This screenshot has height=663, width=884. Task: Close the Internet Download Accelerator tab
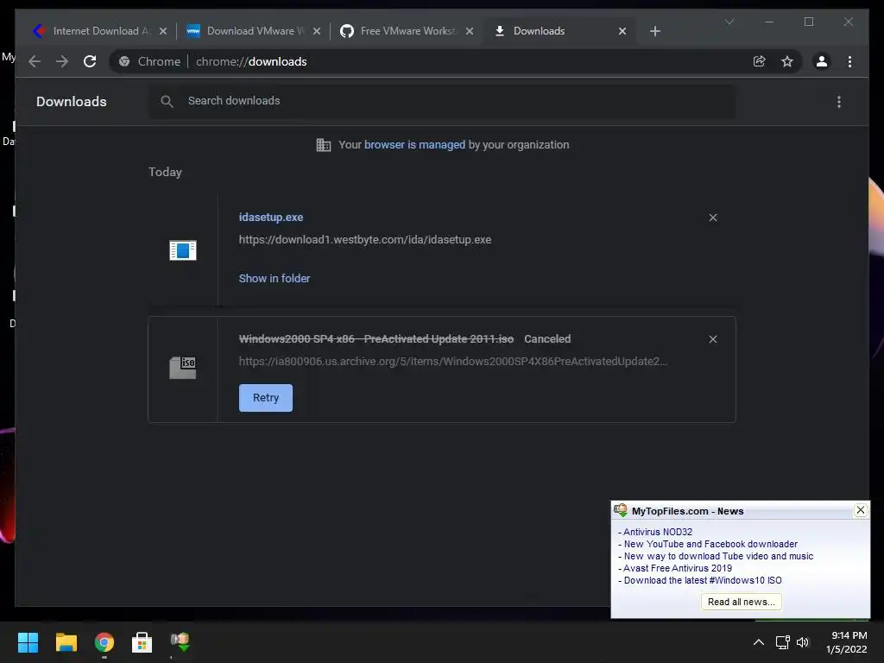pyautogui.click(x=163, y=31)
